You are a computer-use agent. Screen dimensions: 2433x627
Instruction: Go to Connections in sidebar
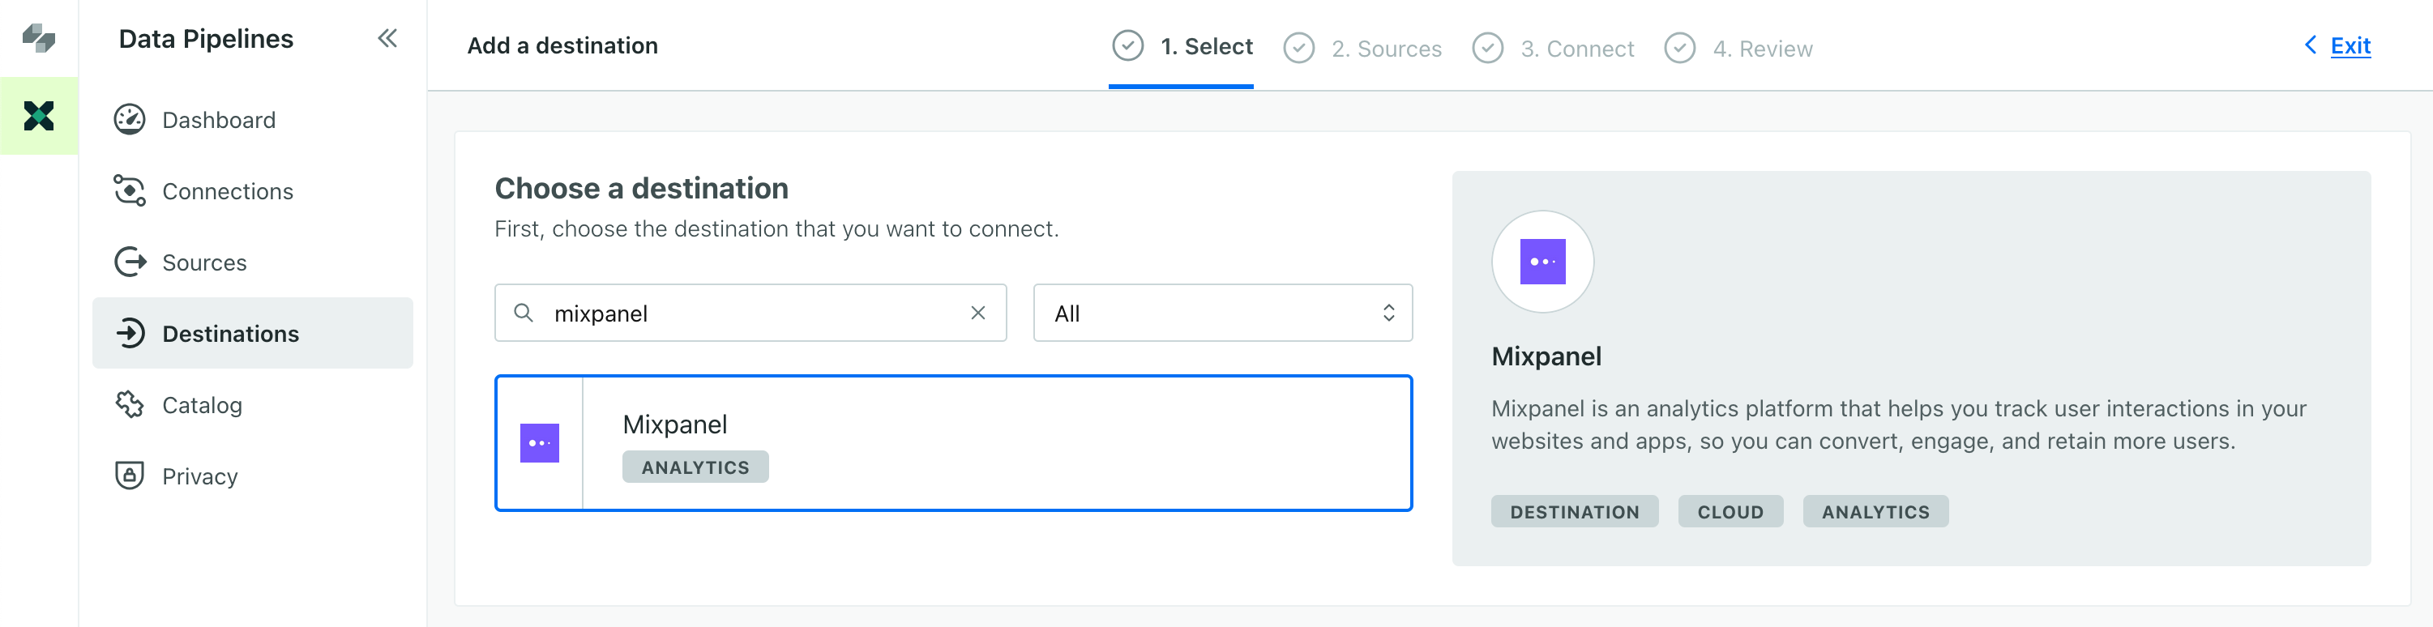[x=227, y=192]
